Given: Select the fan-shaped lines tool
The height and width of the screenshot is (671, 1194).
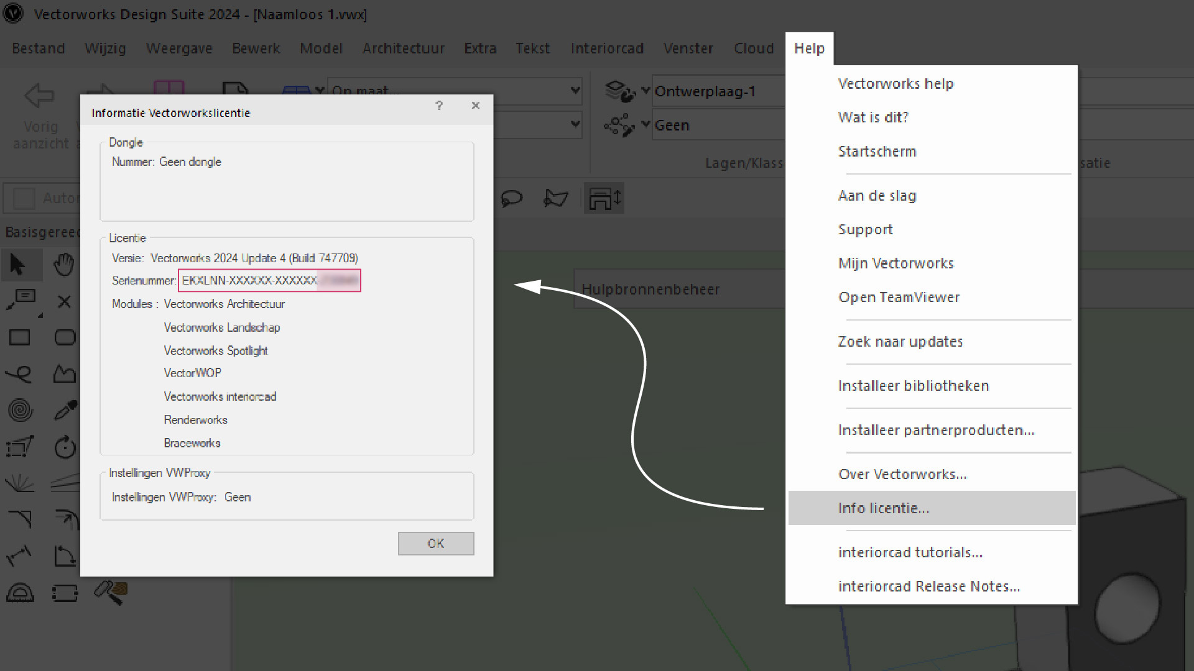Looking at the screenshot, I should [20, 483].
